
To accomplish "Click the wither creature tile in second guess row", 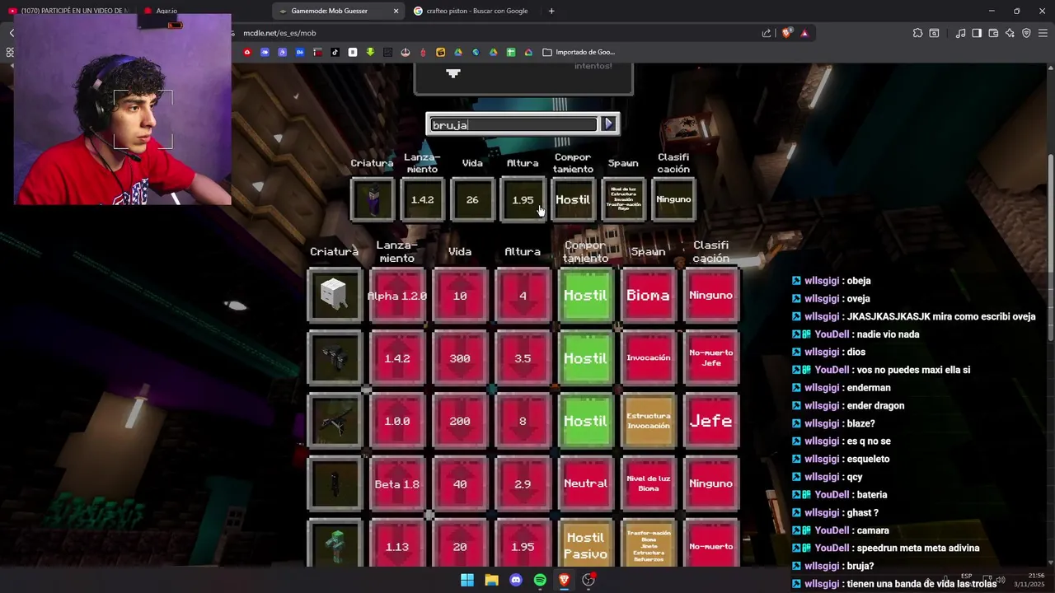I will [x=335, y=358].
